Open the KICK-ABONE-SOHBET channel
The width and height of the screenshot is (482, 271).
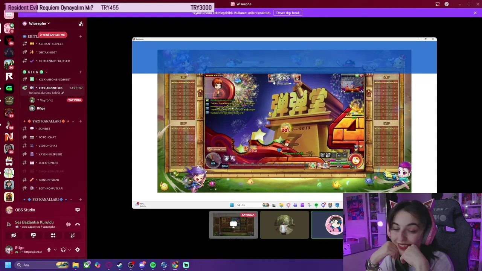click(x=54, y=79)
